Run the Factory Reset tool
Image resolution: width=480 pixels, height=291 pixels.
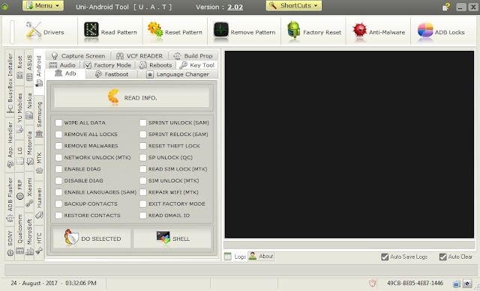314,31
